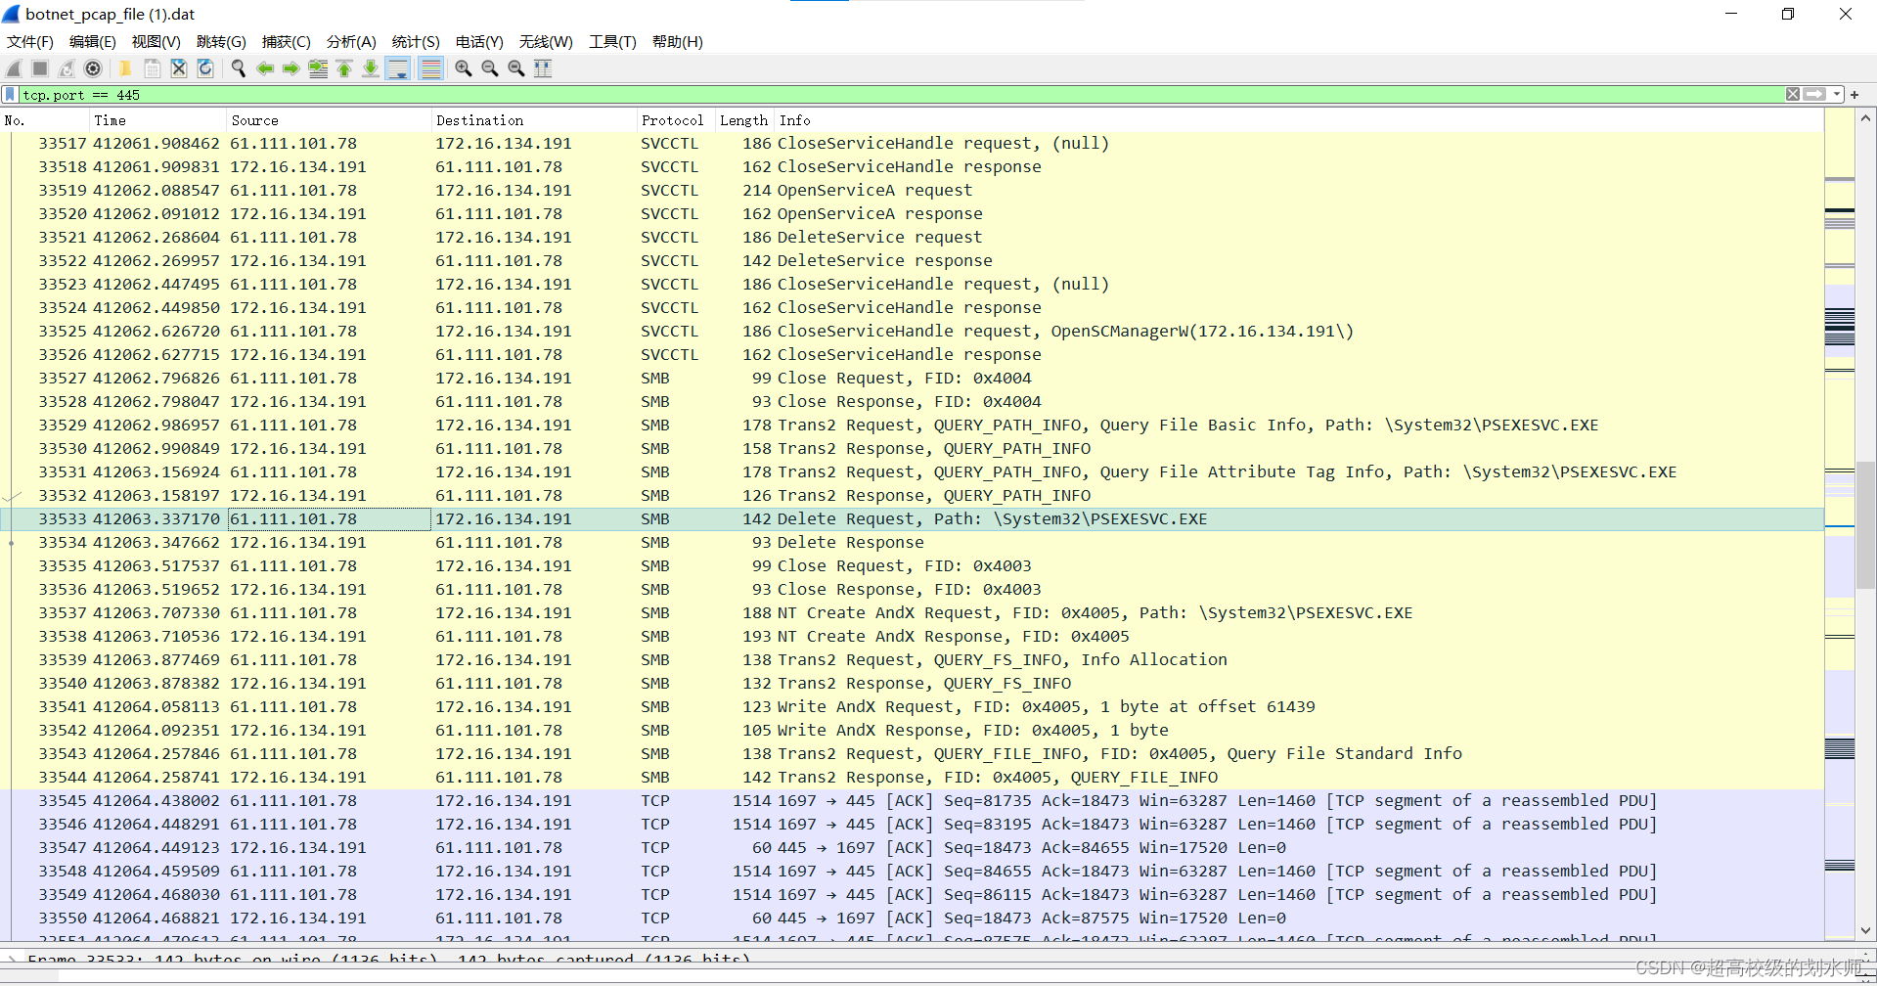Click the tcp.port == 445 filter field
The image size is (1877, 986).
[x=900, y=95]
